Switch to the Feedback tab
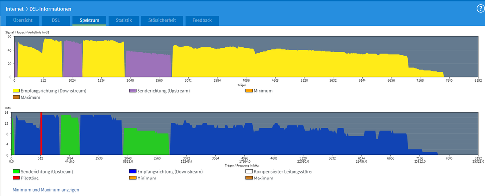The width and height of the screenshot is (485, 196). [x=202, y=21]
